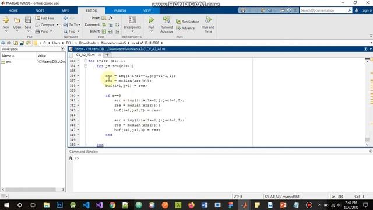Image resolution: width=373 pixels, height=210 pixels.
Task: Switch to the PLOTS tab
Action: 40,10
